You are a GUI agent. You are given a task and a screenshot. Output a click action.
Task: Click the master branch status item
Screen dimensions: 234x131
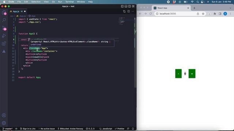[x=8, y=128]
